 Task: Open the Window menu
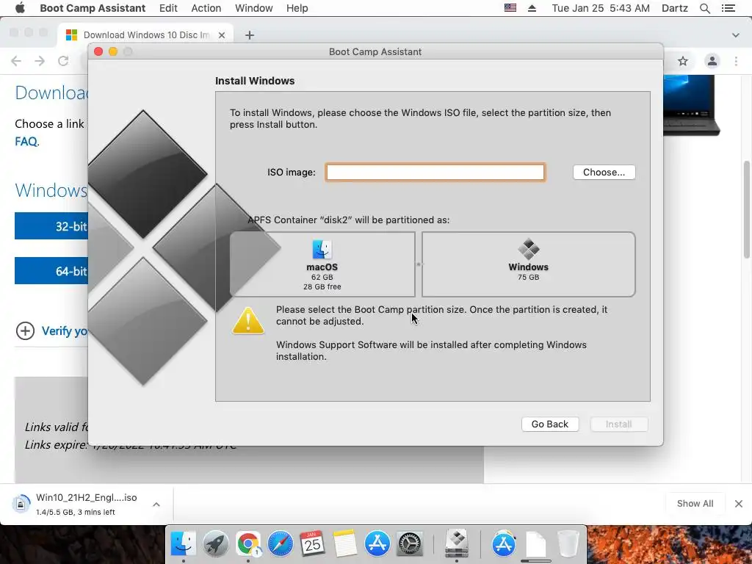[x=253, y=8]
